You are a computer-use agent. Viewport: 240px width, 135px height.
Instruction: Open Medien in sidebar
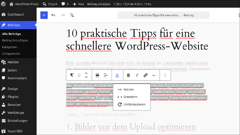(18, 62)
